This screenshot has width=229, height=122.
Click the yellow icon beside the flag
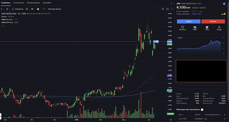click(224, 14)
